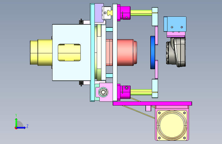Select the tall white vertical plate
Image resolution: width=222 pixels, height=144 pixels.
[x=115, y=53]
